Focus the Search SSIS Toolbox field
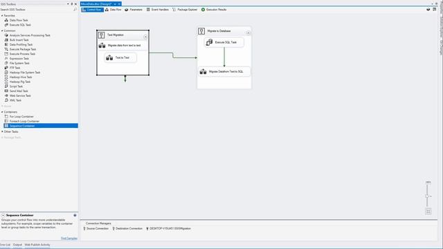 point(37,10)
